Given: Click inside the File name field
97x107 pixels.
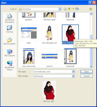Looking at the screenshot, I should (x=53, y=72).
